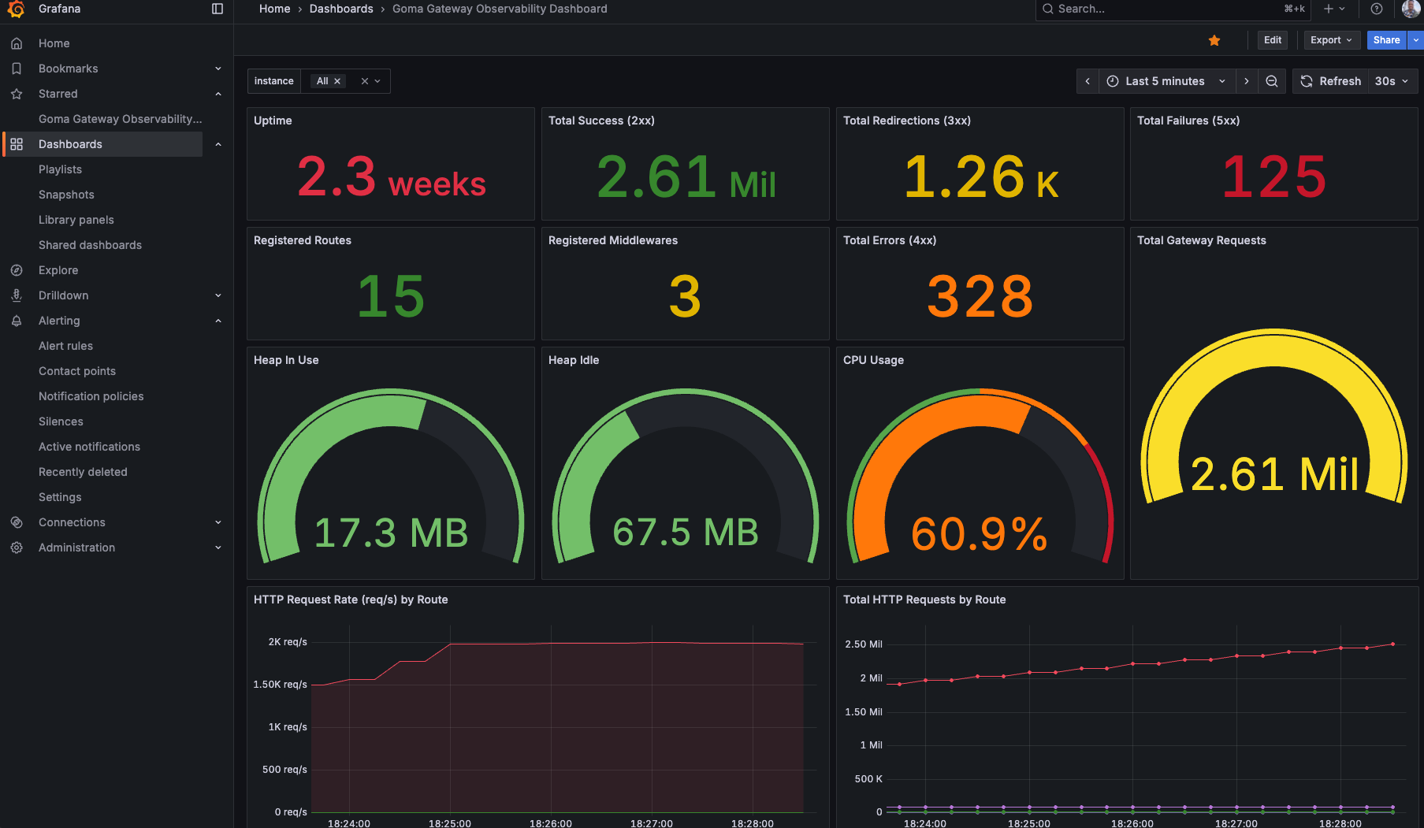Open Home via the house icon

[x=17, y=43]
